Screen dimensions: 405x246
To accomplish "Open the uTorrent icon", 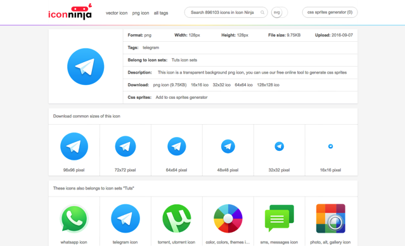I will pos(177,219).
